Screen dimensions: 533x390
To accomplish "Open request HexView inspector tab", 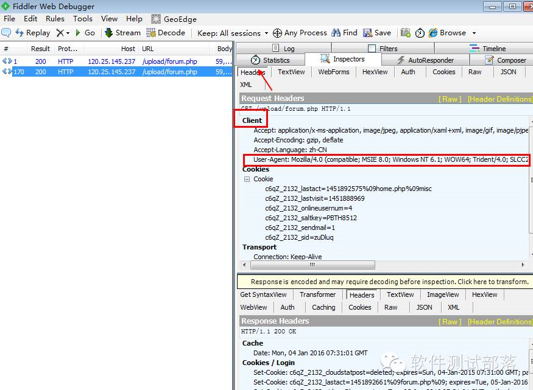I will (375, 72).
